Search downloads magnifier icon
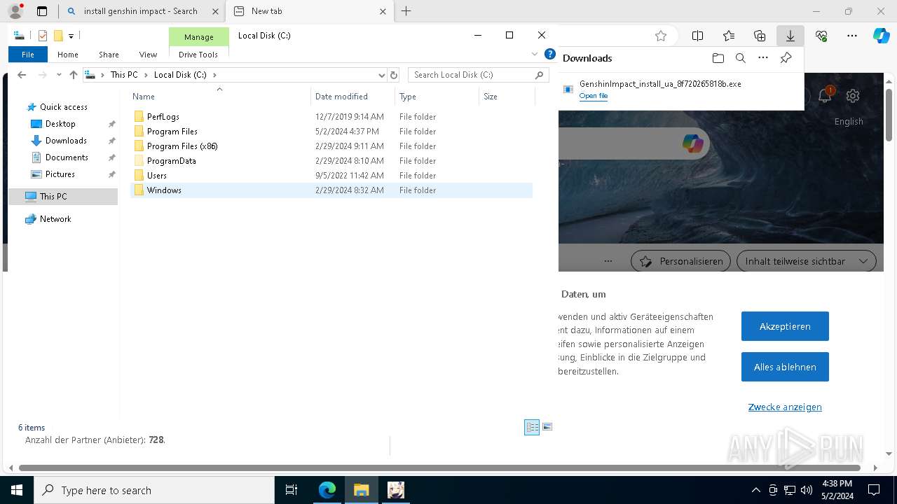 click(x=740, y=58)
